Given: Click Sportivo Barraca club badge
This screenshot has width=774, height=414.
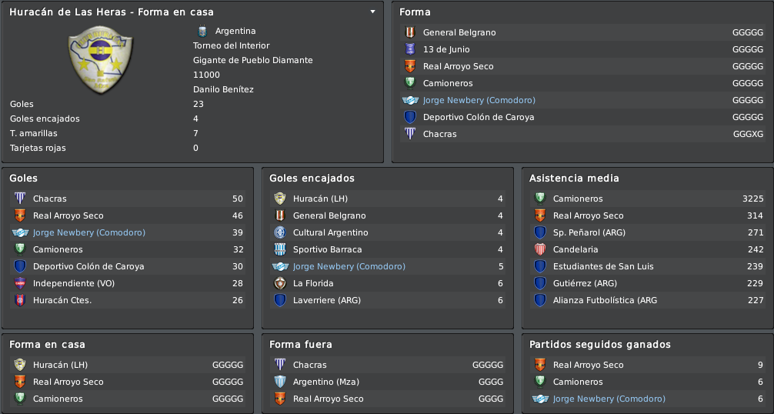Looking at the screenshot, I should point(280,249).
